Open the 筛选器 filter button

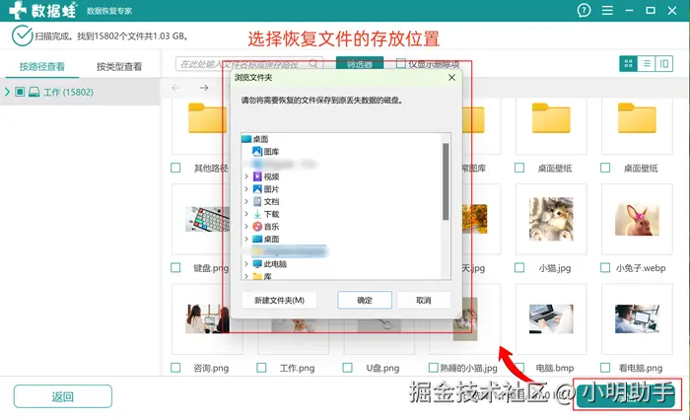[360, 64]
